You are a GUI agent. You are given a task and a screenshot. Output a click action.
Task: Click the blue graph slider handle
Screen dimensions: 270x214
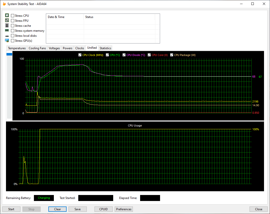[9, 54]
